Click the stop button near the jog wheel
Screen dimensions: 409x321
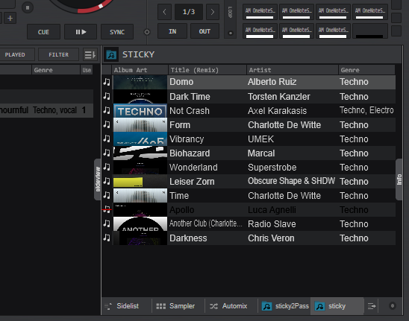(28, 7)
